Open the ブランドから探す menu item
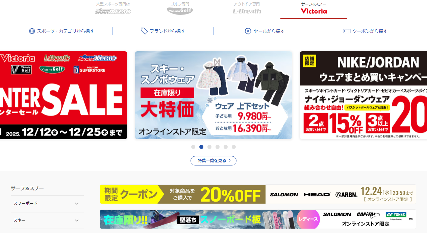This screenshot has height=233, width=427. [x=163, y=31]
